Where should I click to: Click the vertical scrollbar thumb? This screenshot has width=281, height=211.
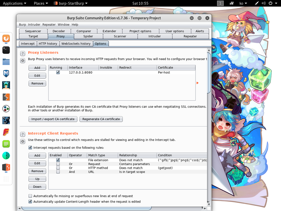209,73
